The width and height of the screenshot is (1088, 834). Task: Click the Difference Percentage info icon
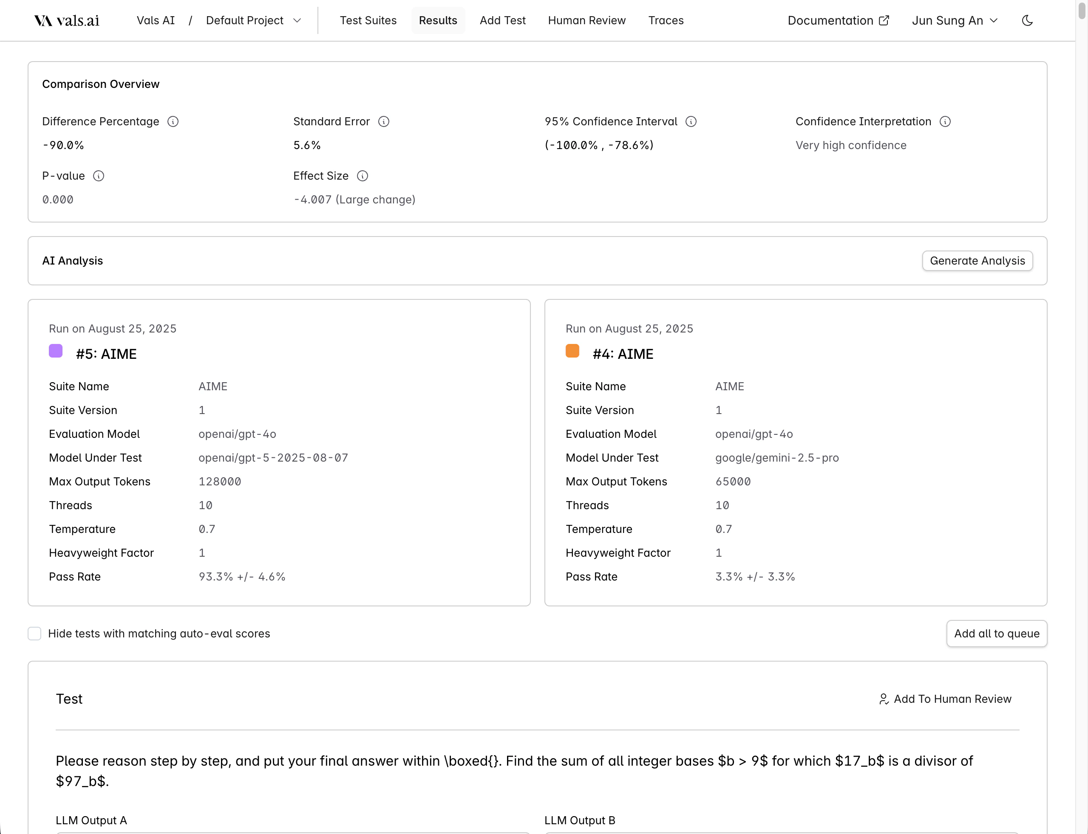coord(173,121)
